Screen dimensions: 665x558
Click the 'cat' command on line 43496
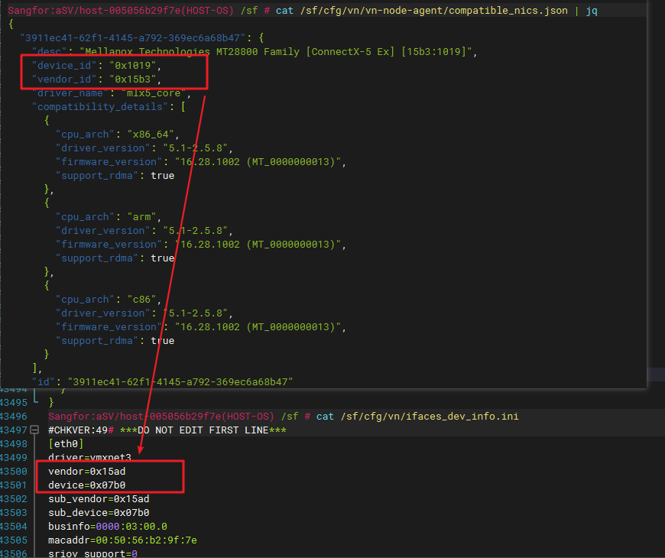tap(325, 417)
